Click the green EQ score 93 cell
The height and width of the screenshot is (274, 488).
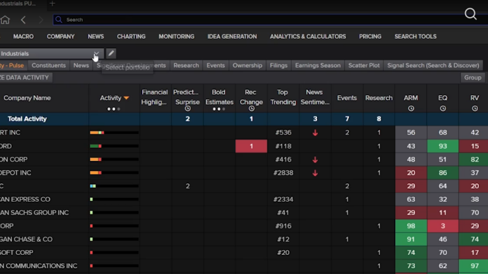pyautogui.click(x=442, y=146)
